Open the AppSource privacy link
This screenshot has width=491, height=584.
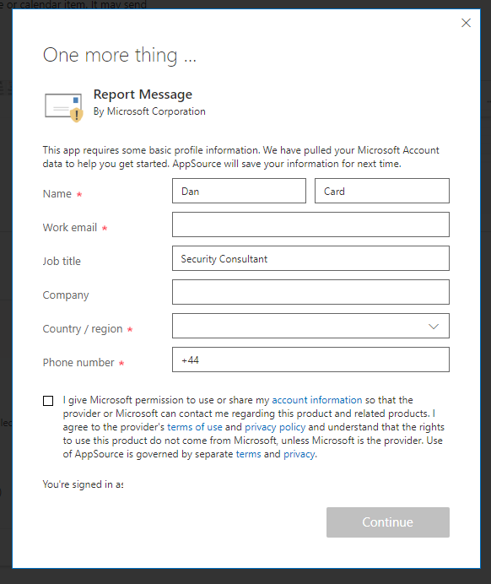click(x=299, y=454)
